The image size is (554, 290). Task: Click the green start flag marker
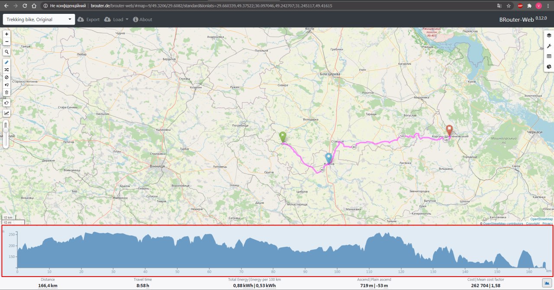point(283,137)
